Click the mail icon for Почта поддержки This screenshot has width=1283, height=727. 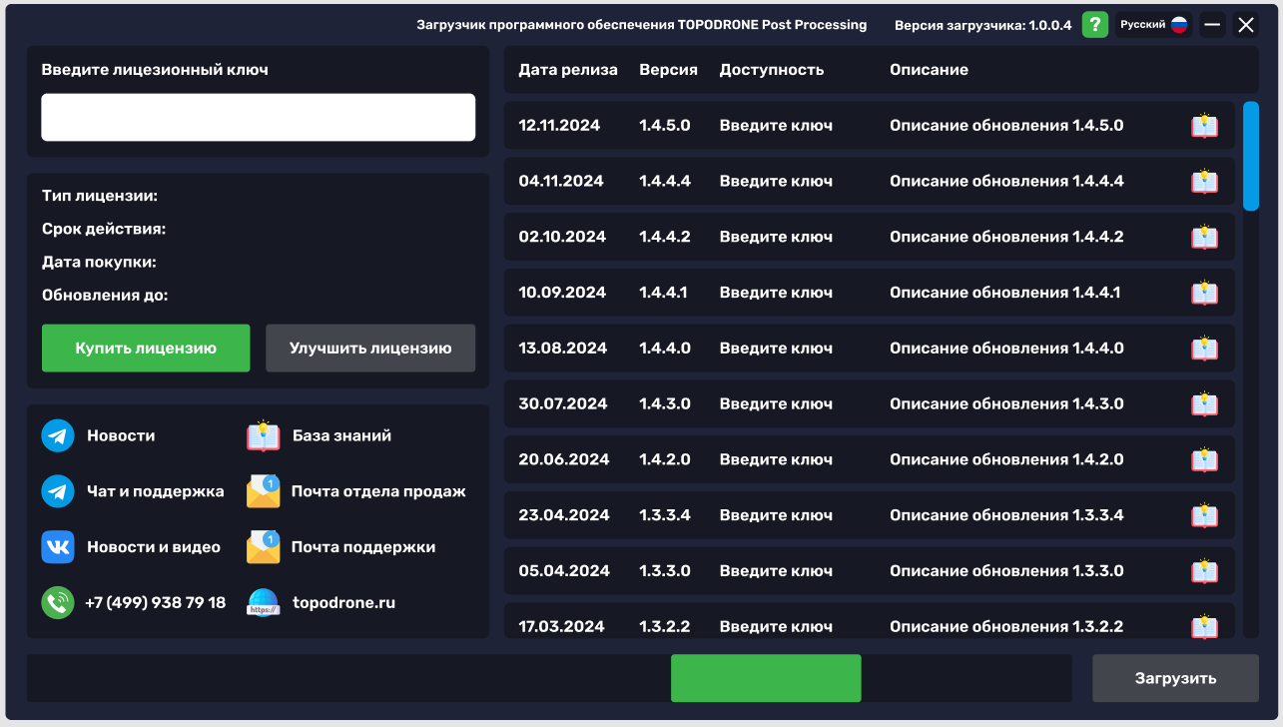point(264,547)
